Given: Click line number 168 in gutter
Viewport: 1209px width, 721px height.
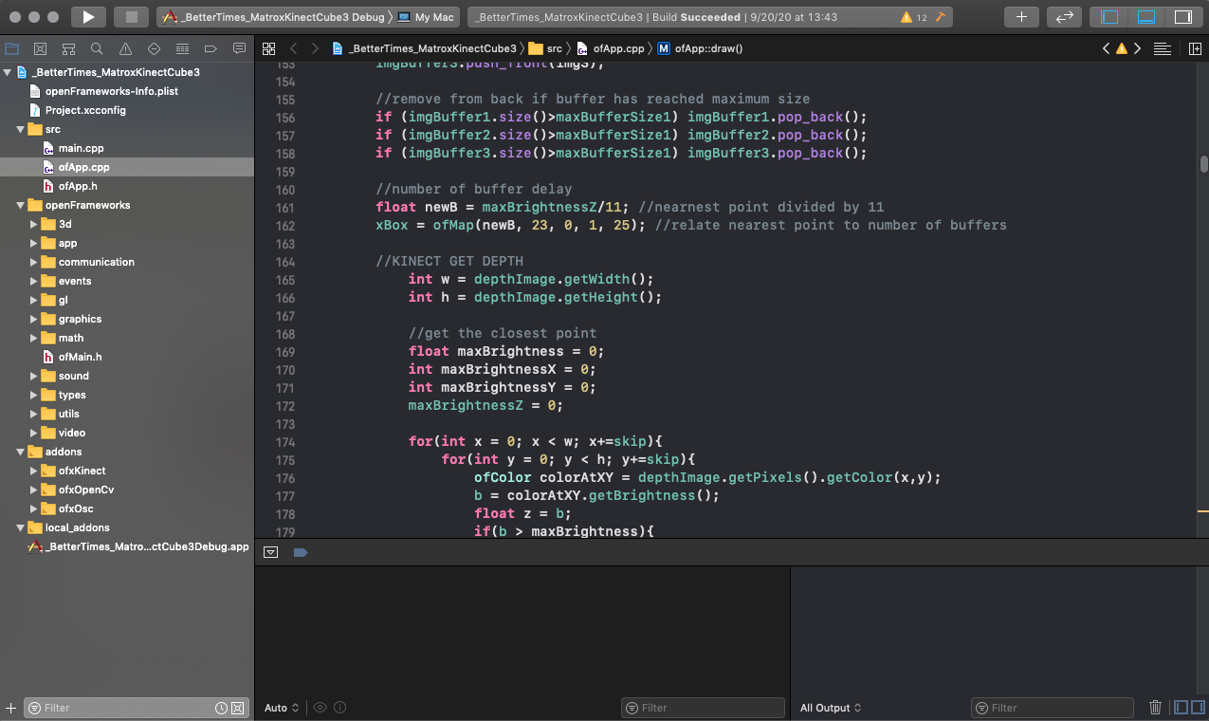Looking at the screenshot, I should 284,334.
